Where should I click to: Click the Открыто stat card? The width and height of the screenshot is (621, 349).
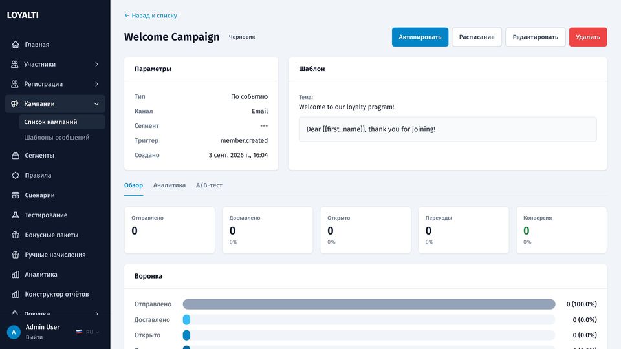pyautogui.click(x=365, y=230)
